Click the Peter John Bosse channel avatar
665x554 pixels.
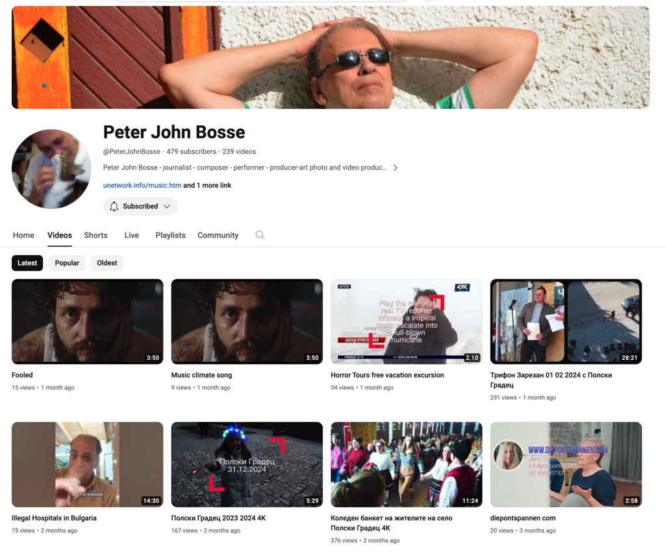(51, 169)
